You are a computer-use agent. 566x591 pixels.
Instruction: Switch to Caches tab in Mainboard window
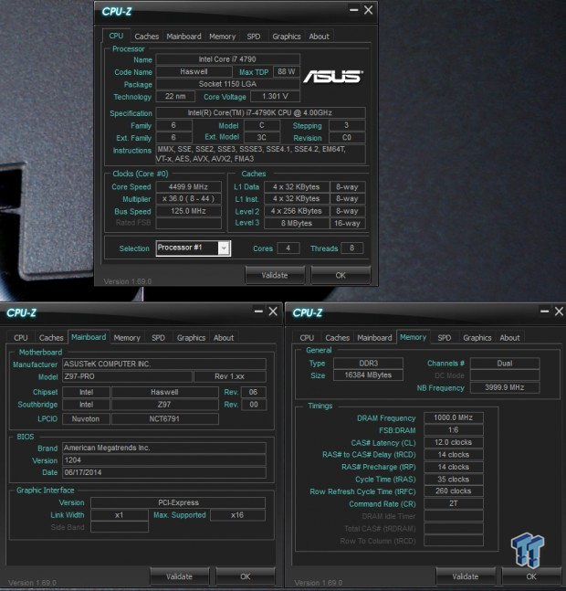coord(51,338)
